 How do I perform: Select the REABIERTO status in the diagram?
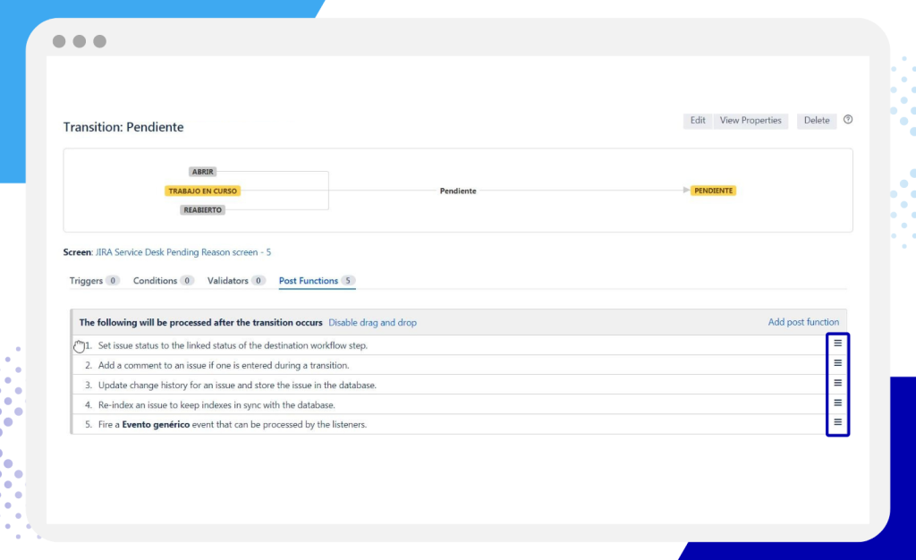click(x=203, y=210)
